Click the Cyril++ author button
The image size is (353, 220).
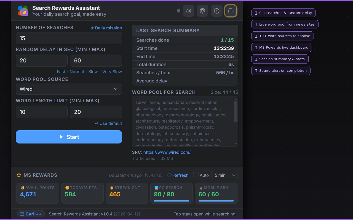click(31, 214)
